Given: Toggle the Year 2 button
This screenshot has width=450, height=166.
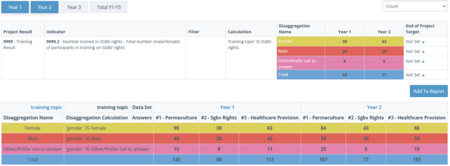Looking at the screenshot, I should pos(44,7).
